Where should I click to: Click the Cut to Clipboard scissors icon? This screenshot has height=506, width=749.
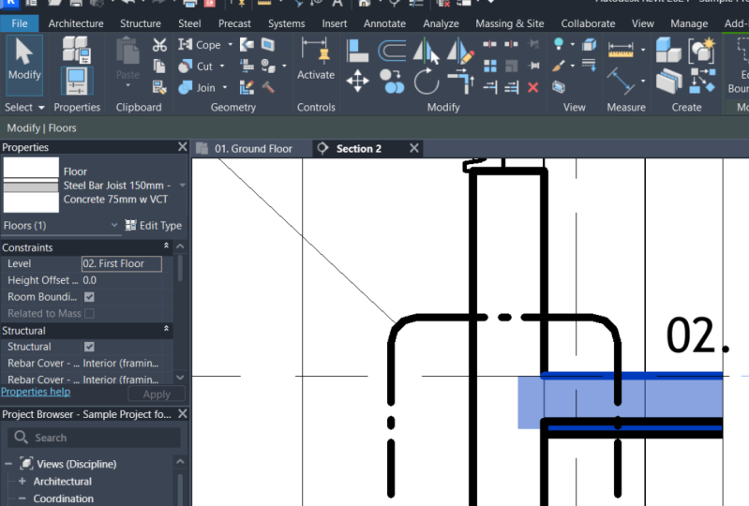coord(159,45)
